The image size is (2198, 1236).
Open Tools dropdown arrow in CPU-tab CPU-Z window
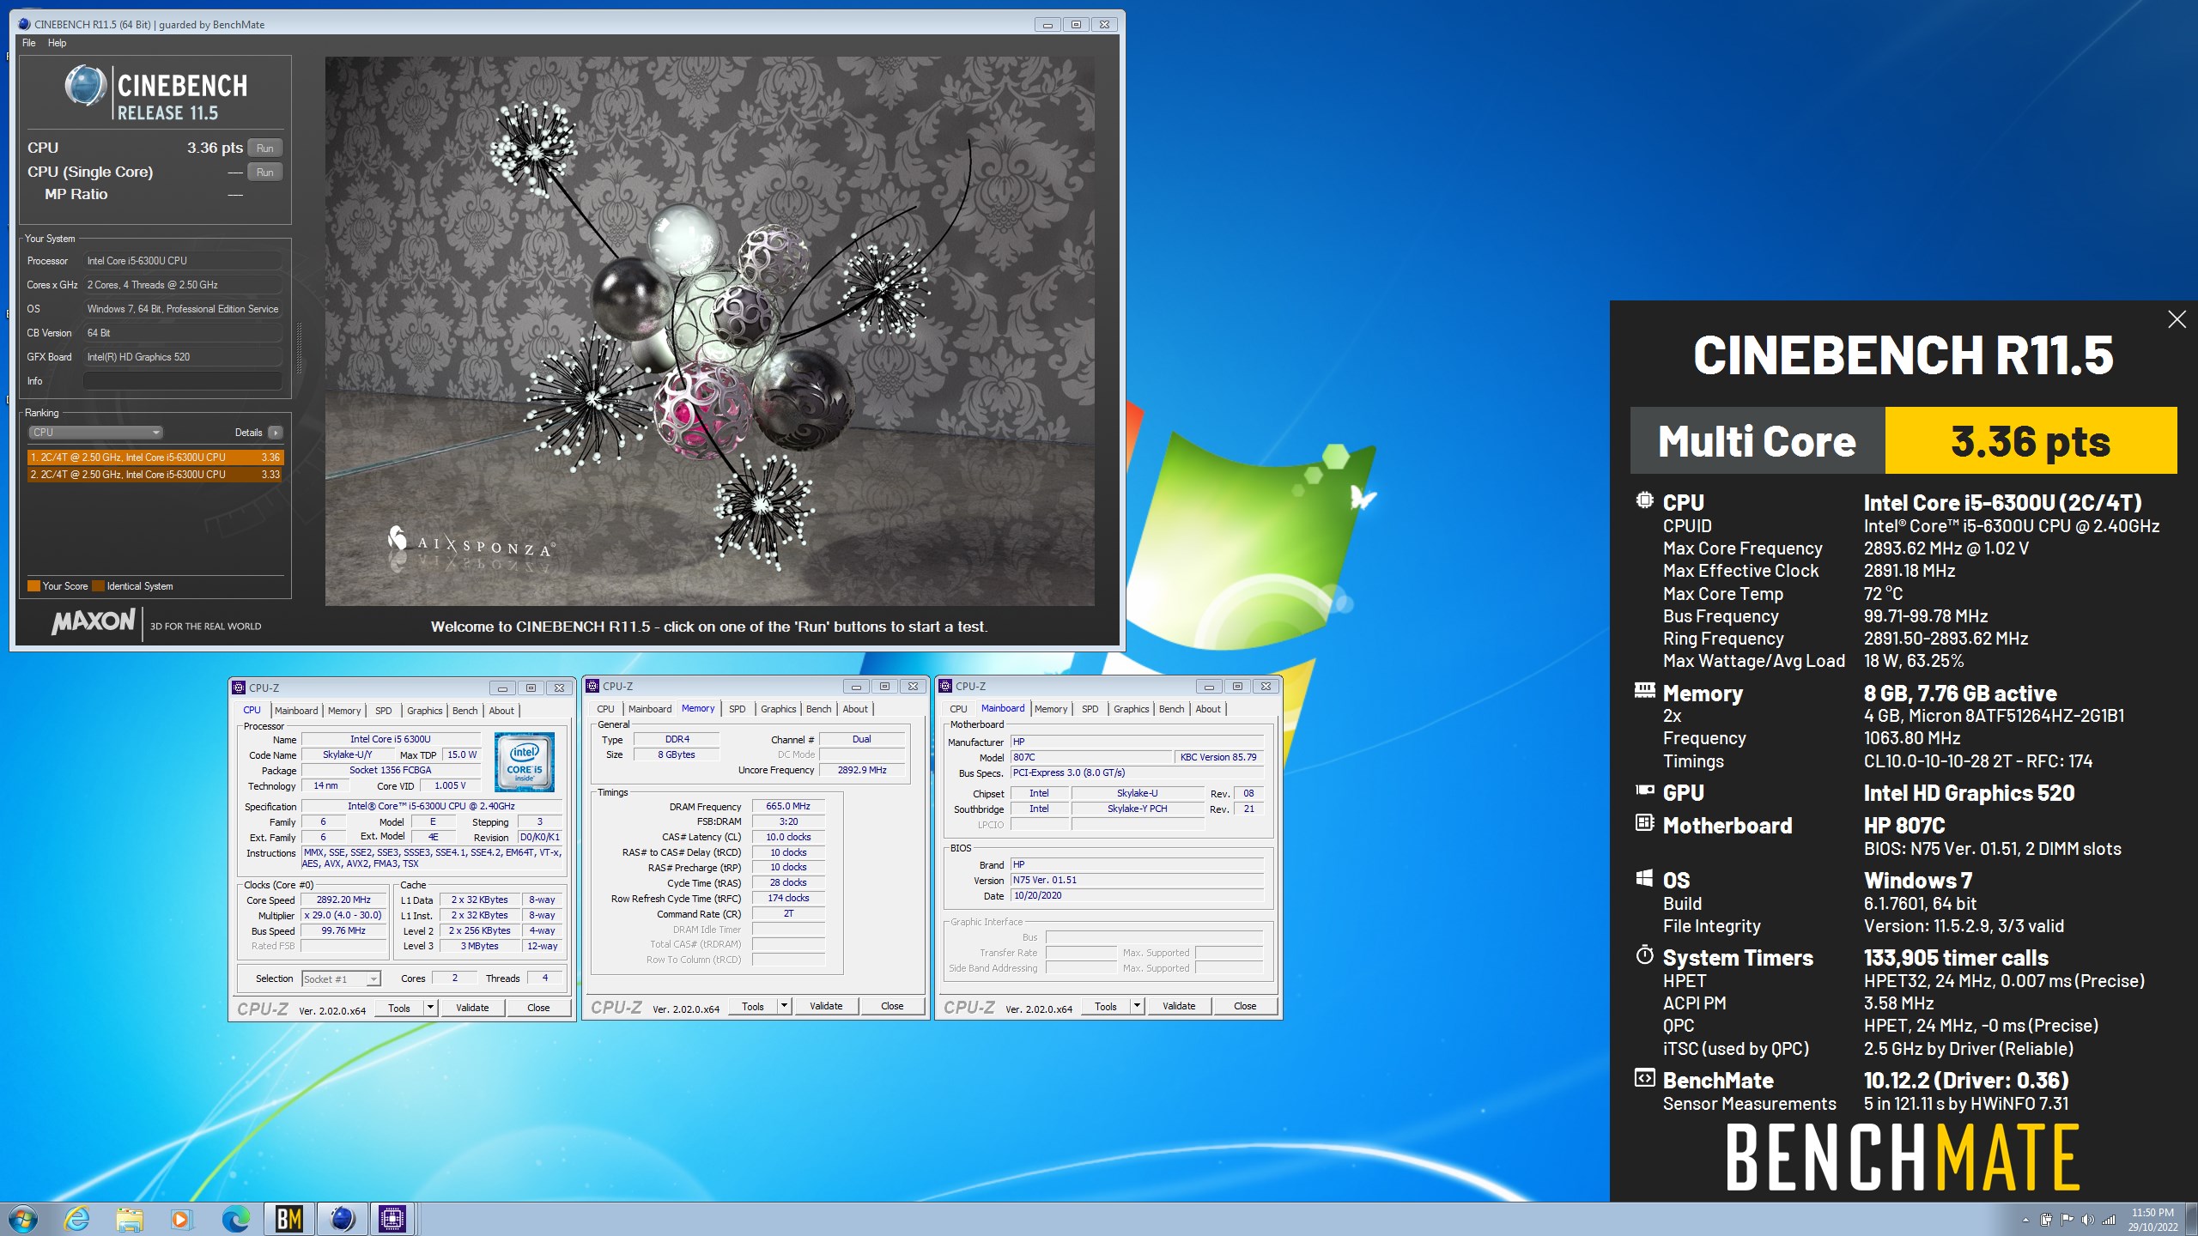(x=430, y=1008)
